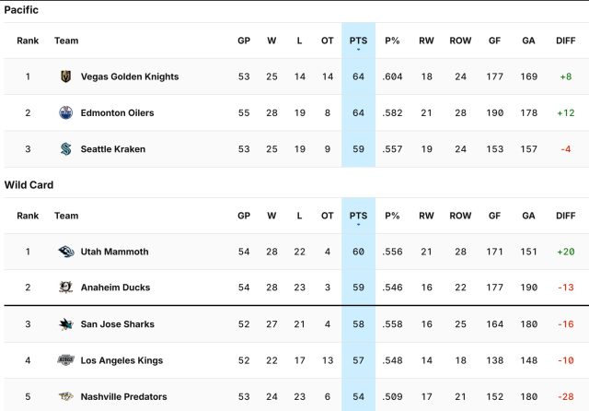Click the Utah Mammoth logo

[66, 252]
